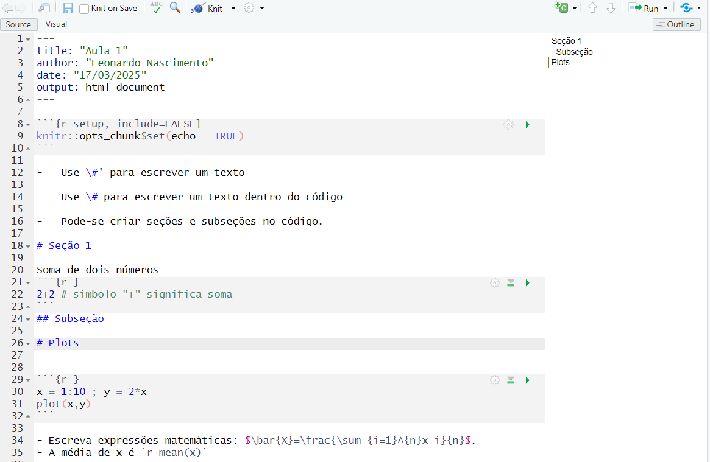Collapse setup chunk fold at line 8
This screenshot has height=462, width=710.
(x=28, y=124)
